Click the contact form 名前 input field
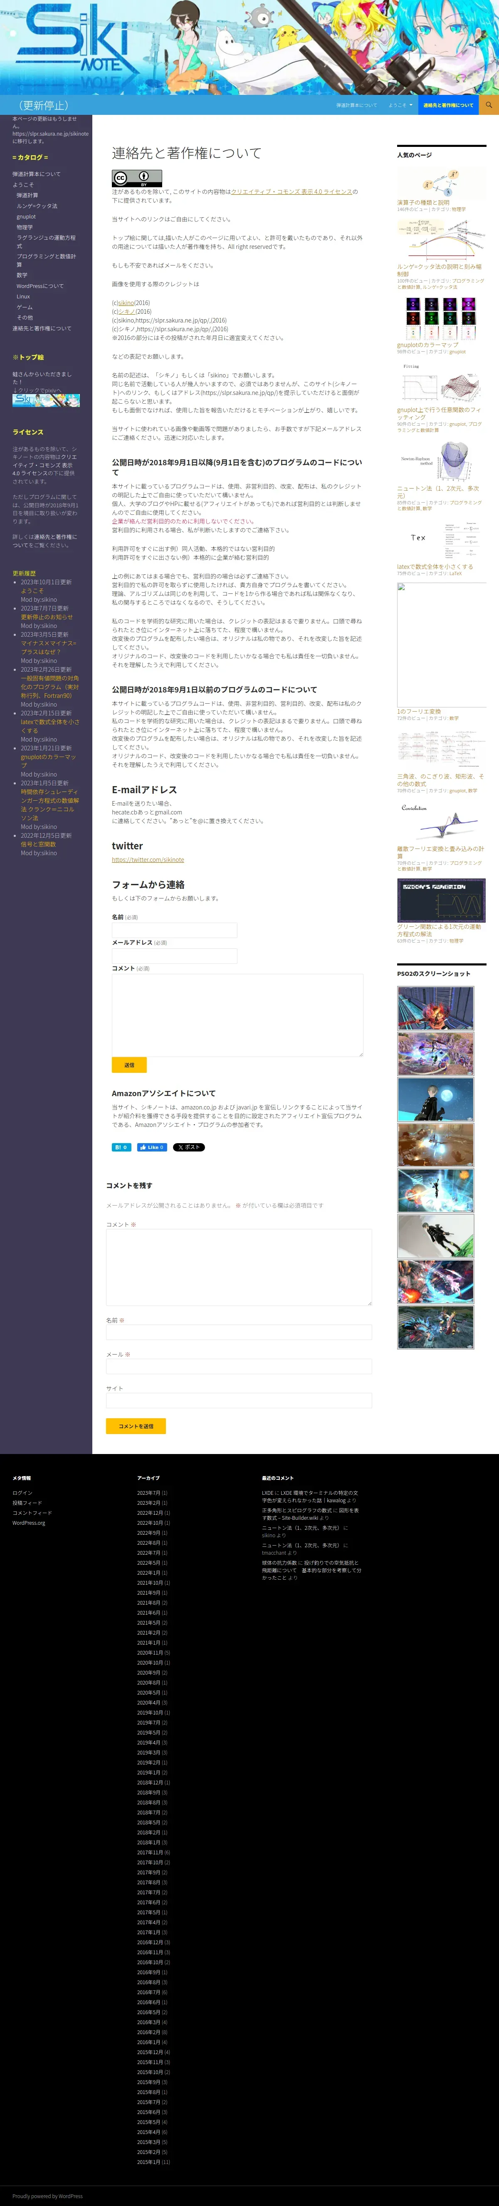Image resolution: width=499 pixels, height=2206 pixels. click(x=175, y=930)
